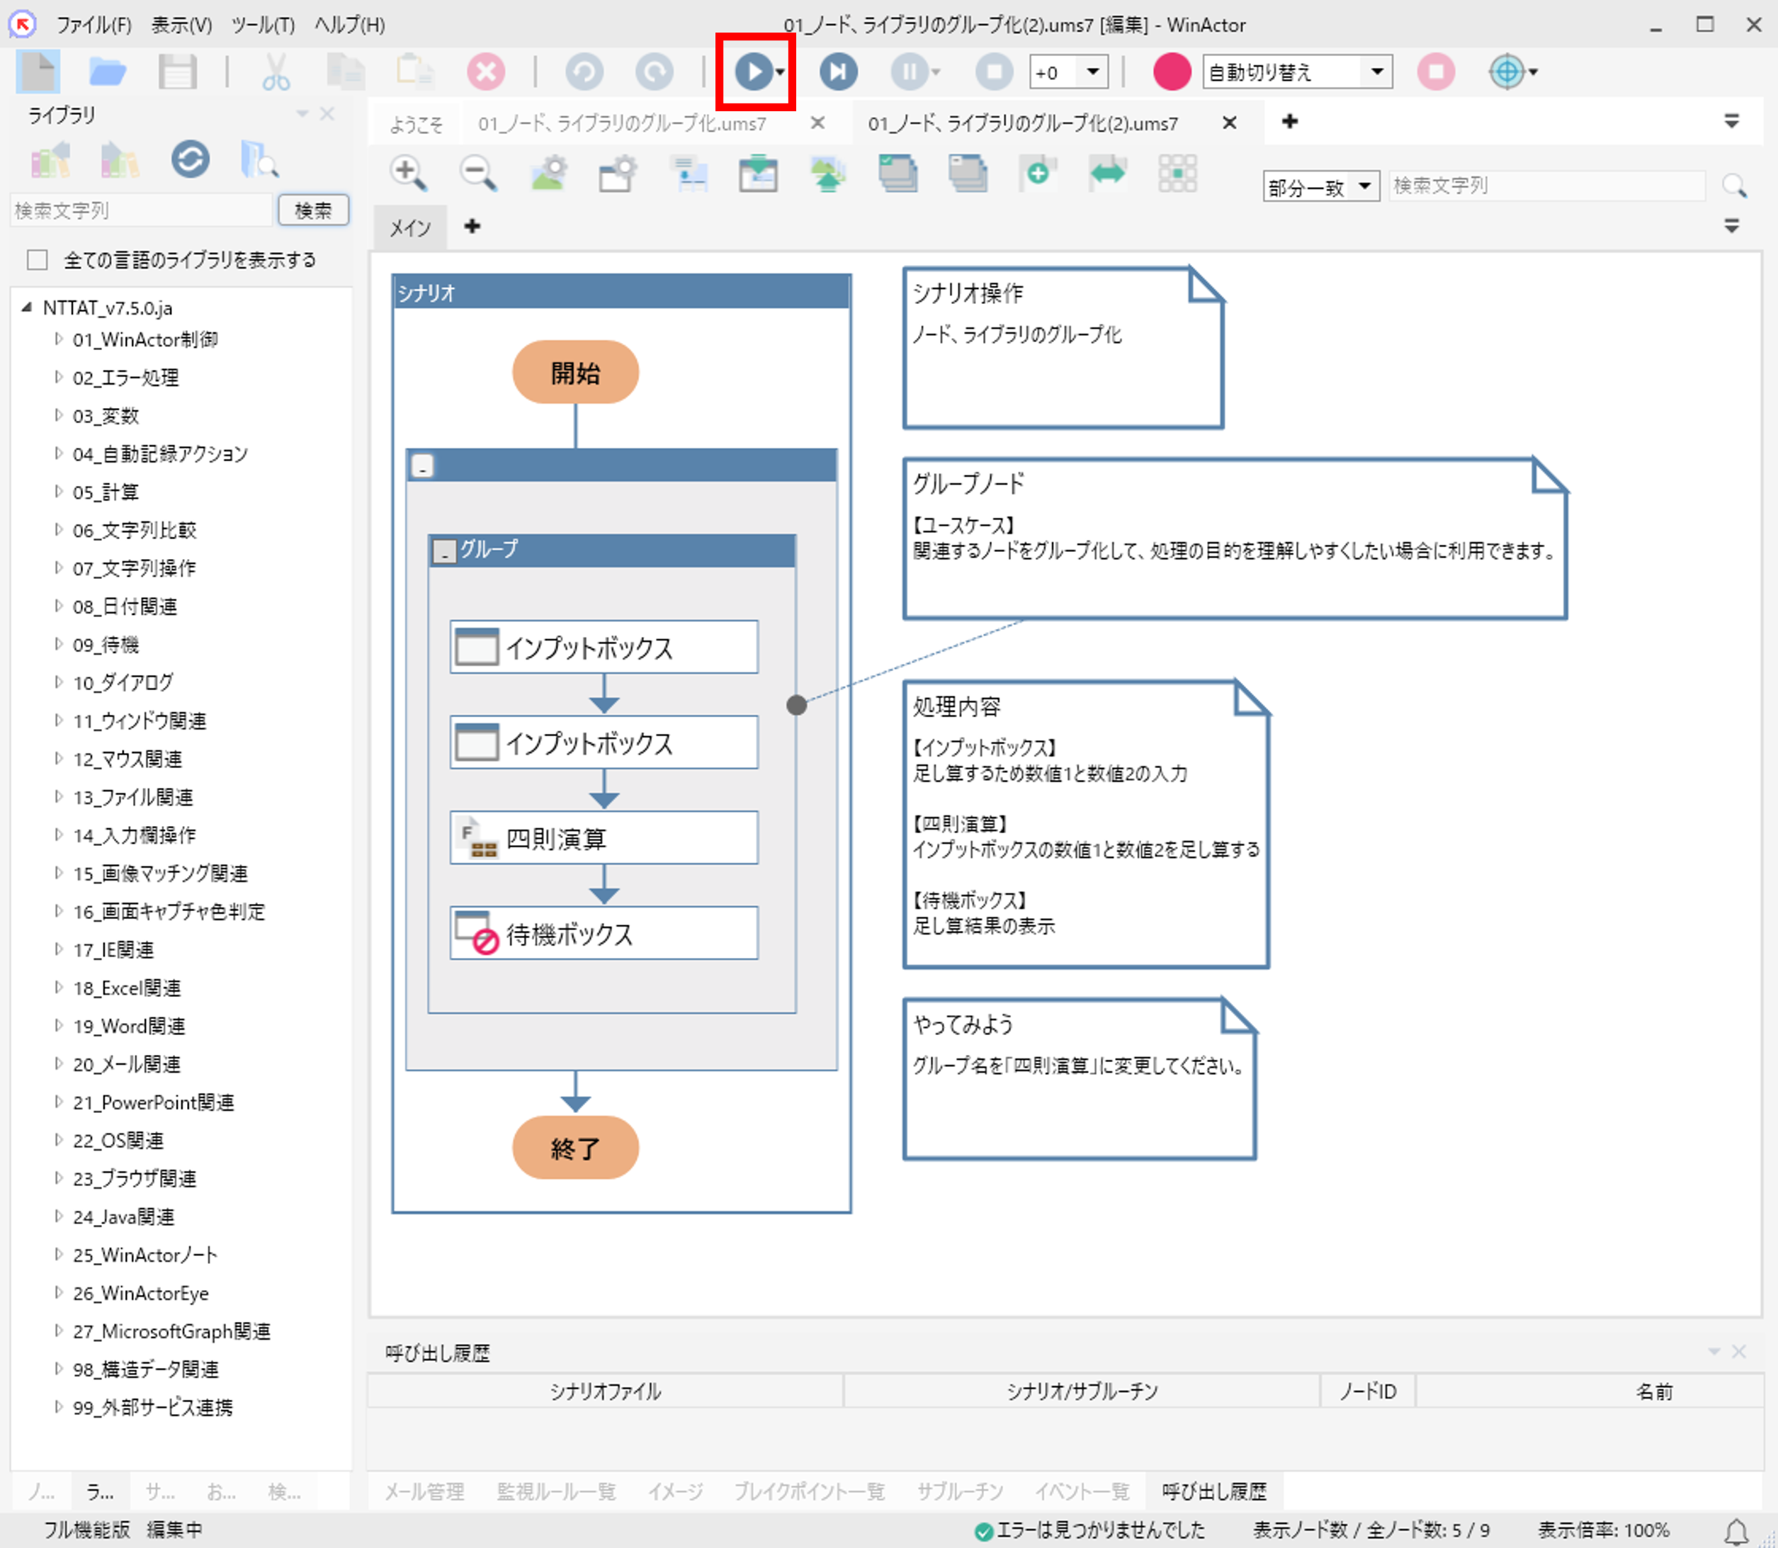
Task: Click the first library books icon
Action: pos(50,160)
